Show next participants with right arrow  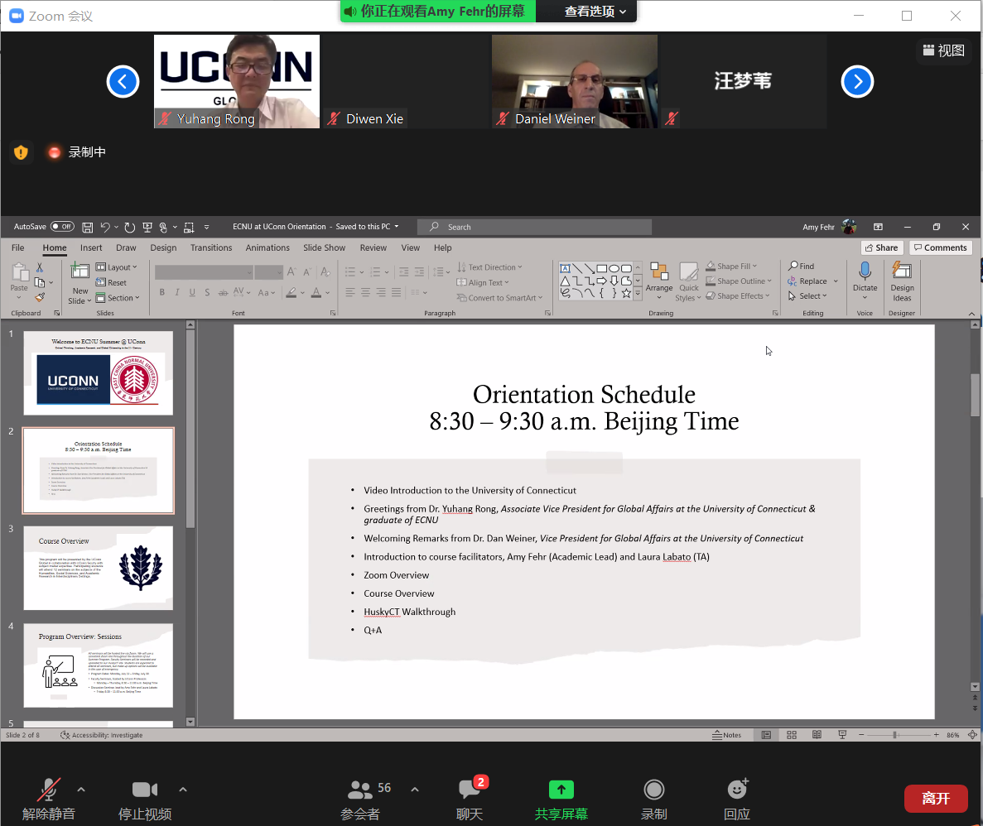pos(857,81)
